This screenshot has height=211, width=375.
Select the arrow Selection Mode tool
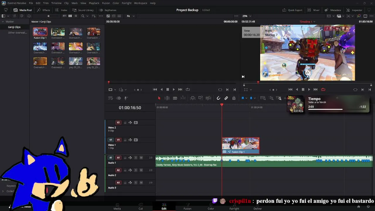click(159, 98)
